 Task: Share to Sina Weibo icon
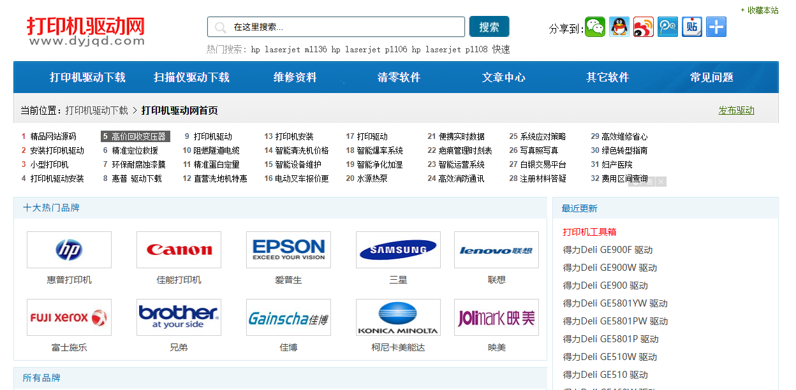[644, 27]
